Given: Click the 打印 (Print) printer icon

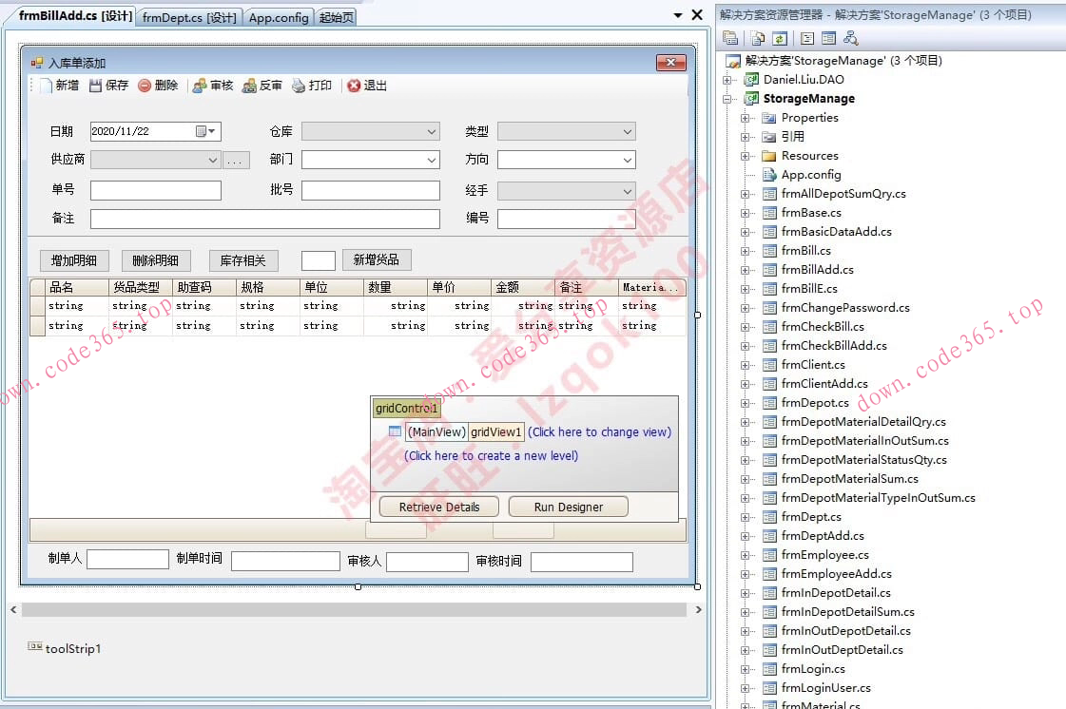Looking at the screenshot, I should click(x=299, y=86).
